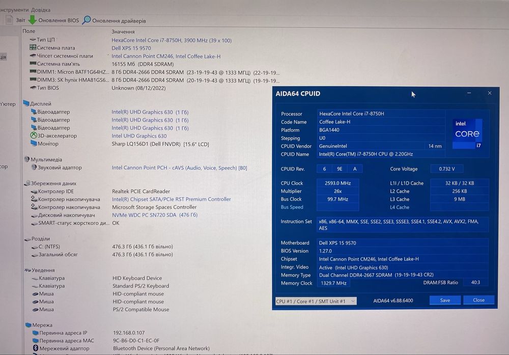509x355 pixels.
Task: Select the Sharp LQ156D1 monitor value
Action: click(x=160, y=144)
